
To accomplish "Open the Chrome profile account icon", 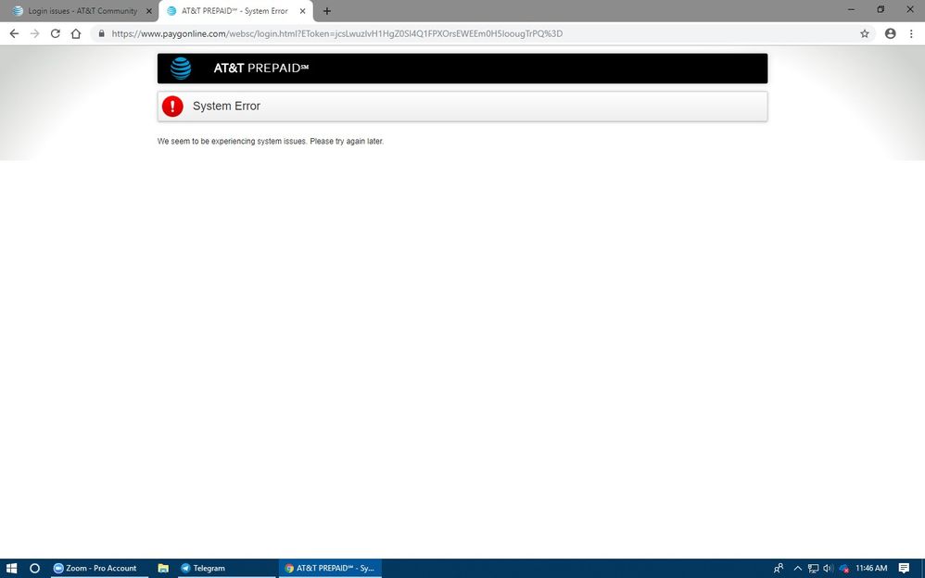I will point(891,33).
